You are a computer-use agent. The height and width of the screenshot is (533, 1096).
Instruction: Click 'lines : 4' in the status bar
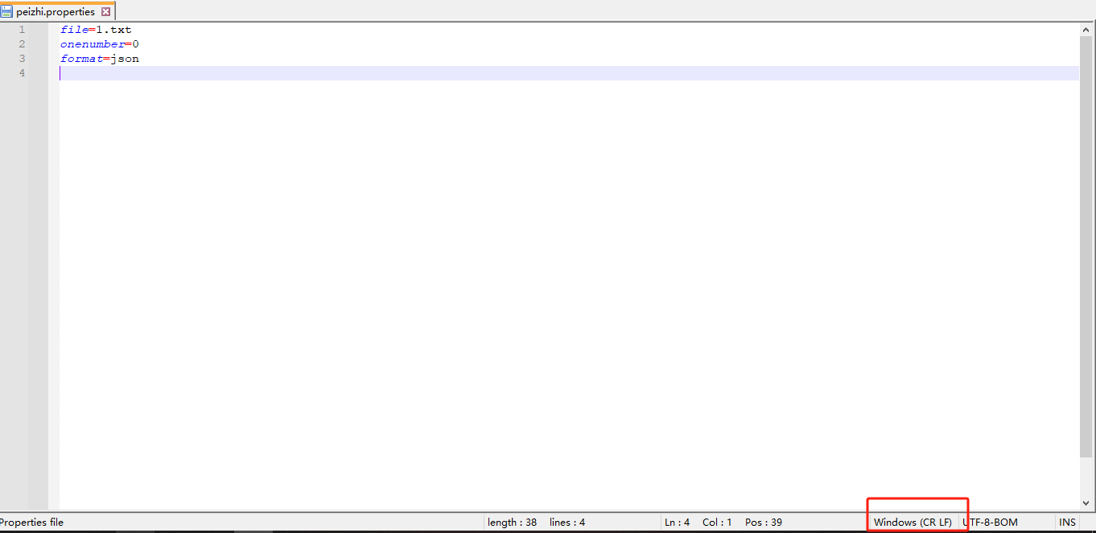click(x=567, y=523)
